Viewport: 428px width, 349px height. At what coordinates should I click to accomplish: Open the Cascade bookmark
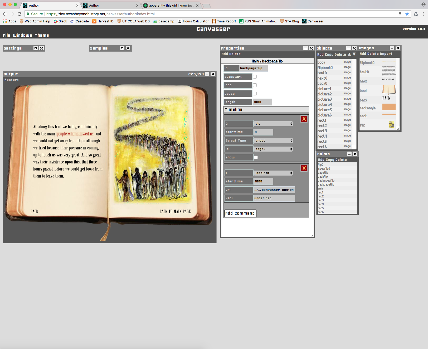pyautogui.click(x=80, y=21)
